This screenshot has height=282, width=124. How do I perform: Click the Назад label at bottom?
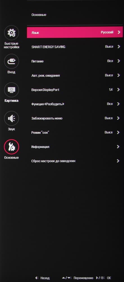[x=45, y=278]
